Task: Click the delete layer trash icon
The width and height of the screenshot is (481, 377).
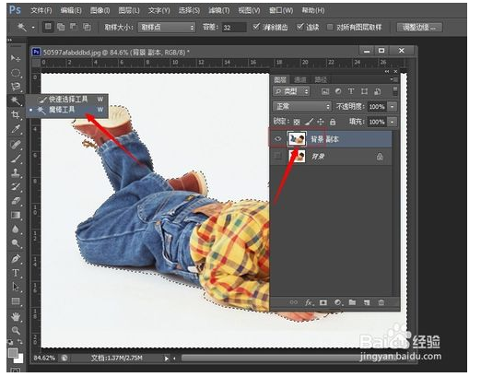Action: [x=381, y=302]
